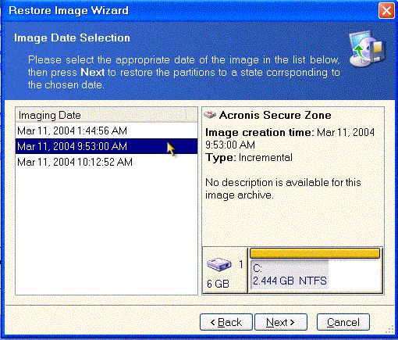This screenshot has height=340, width=398.
Task: Click the yellow partition usage bar
Action: pos(314,253)
